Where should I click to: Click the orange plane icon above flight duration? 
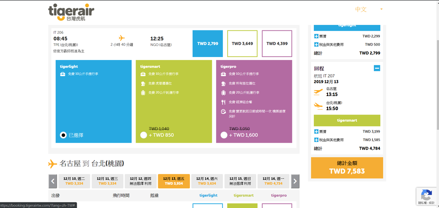pyautogui.click(x=121, y=38)
